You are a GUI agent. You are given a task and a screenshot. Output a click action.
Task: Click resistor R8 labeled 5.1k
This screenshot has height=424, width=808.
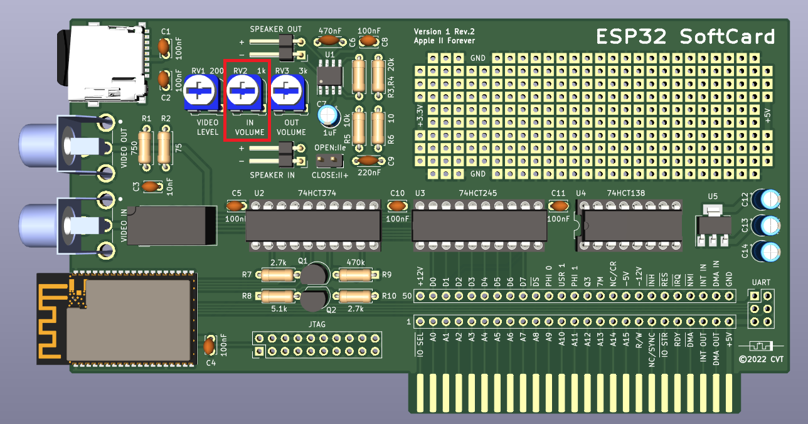tap(276, 296)
